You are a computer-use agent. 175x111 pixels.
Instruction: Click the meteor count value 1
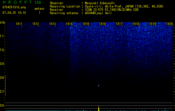coord(40,13)
